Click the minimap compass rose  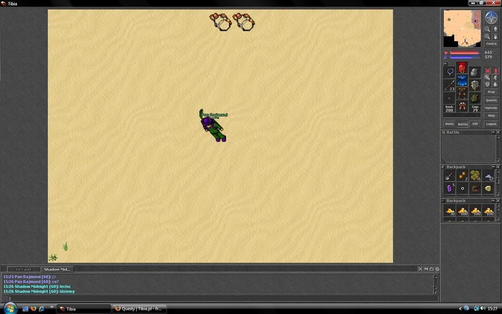[491, 18]
